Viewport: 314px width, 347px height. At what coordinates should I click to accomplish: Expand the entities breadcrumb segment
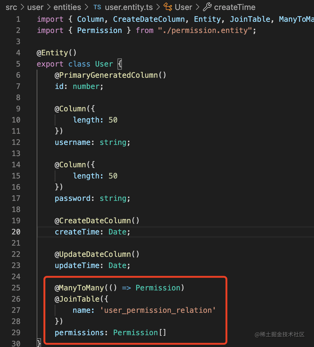67,7
